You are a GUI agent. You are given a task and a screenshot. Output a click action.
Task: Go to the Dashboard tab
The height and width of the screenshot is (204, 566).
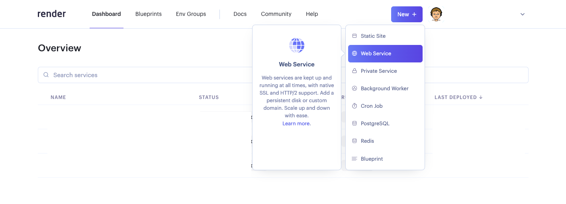tap(106, 14)
